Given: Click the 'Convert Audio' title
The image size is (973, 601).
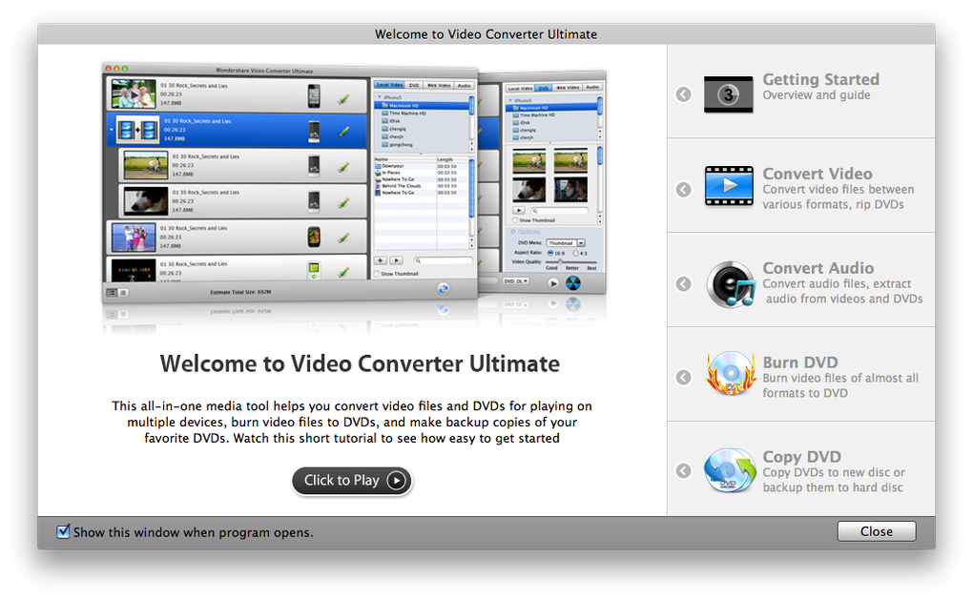Looking at the screenshot, I should pyautogui.click(x=818, y=268).
